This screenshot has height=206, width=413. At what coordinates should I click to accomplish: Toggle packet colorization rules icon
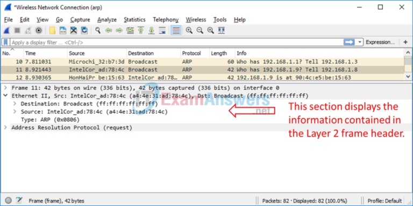(x=176, y=31)
